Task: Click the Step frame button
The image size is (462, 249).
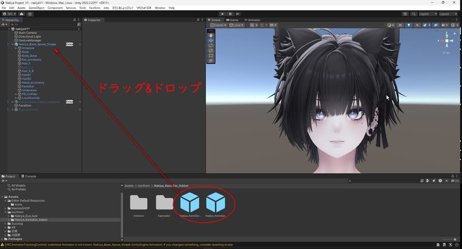Action: (238, 14)
